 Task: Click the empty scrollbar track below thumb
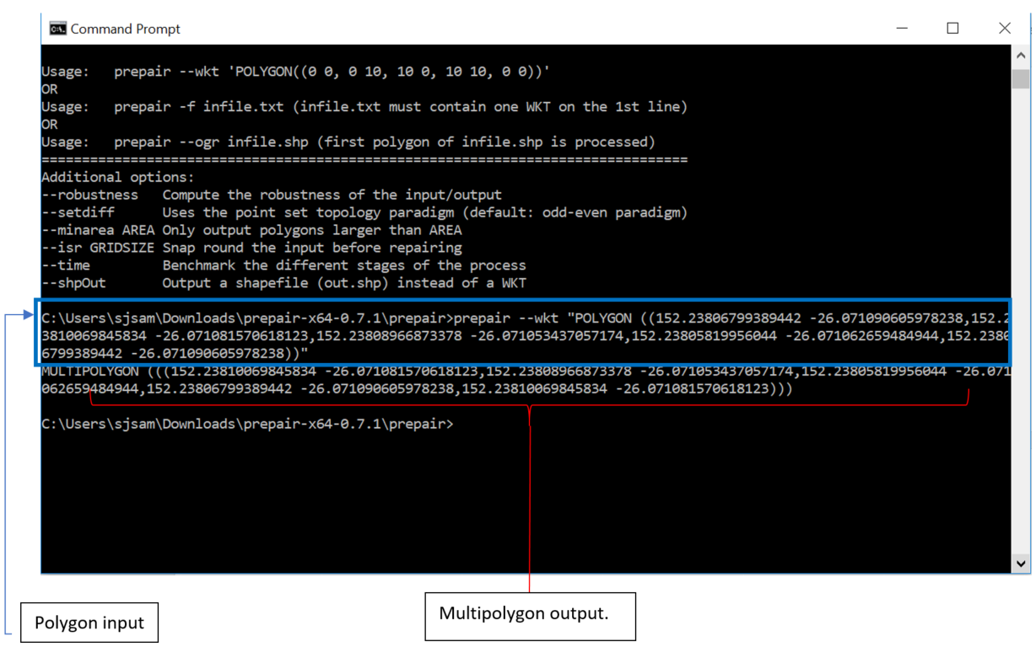[x=1021, y=320]
